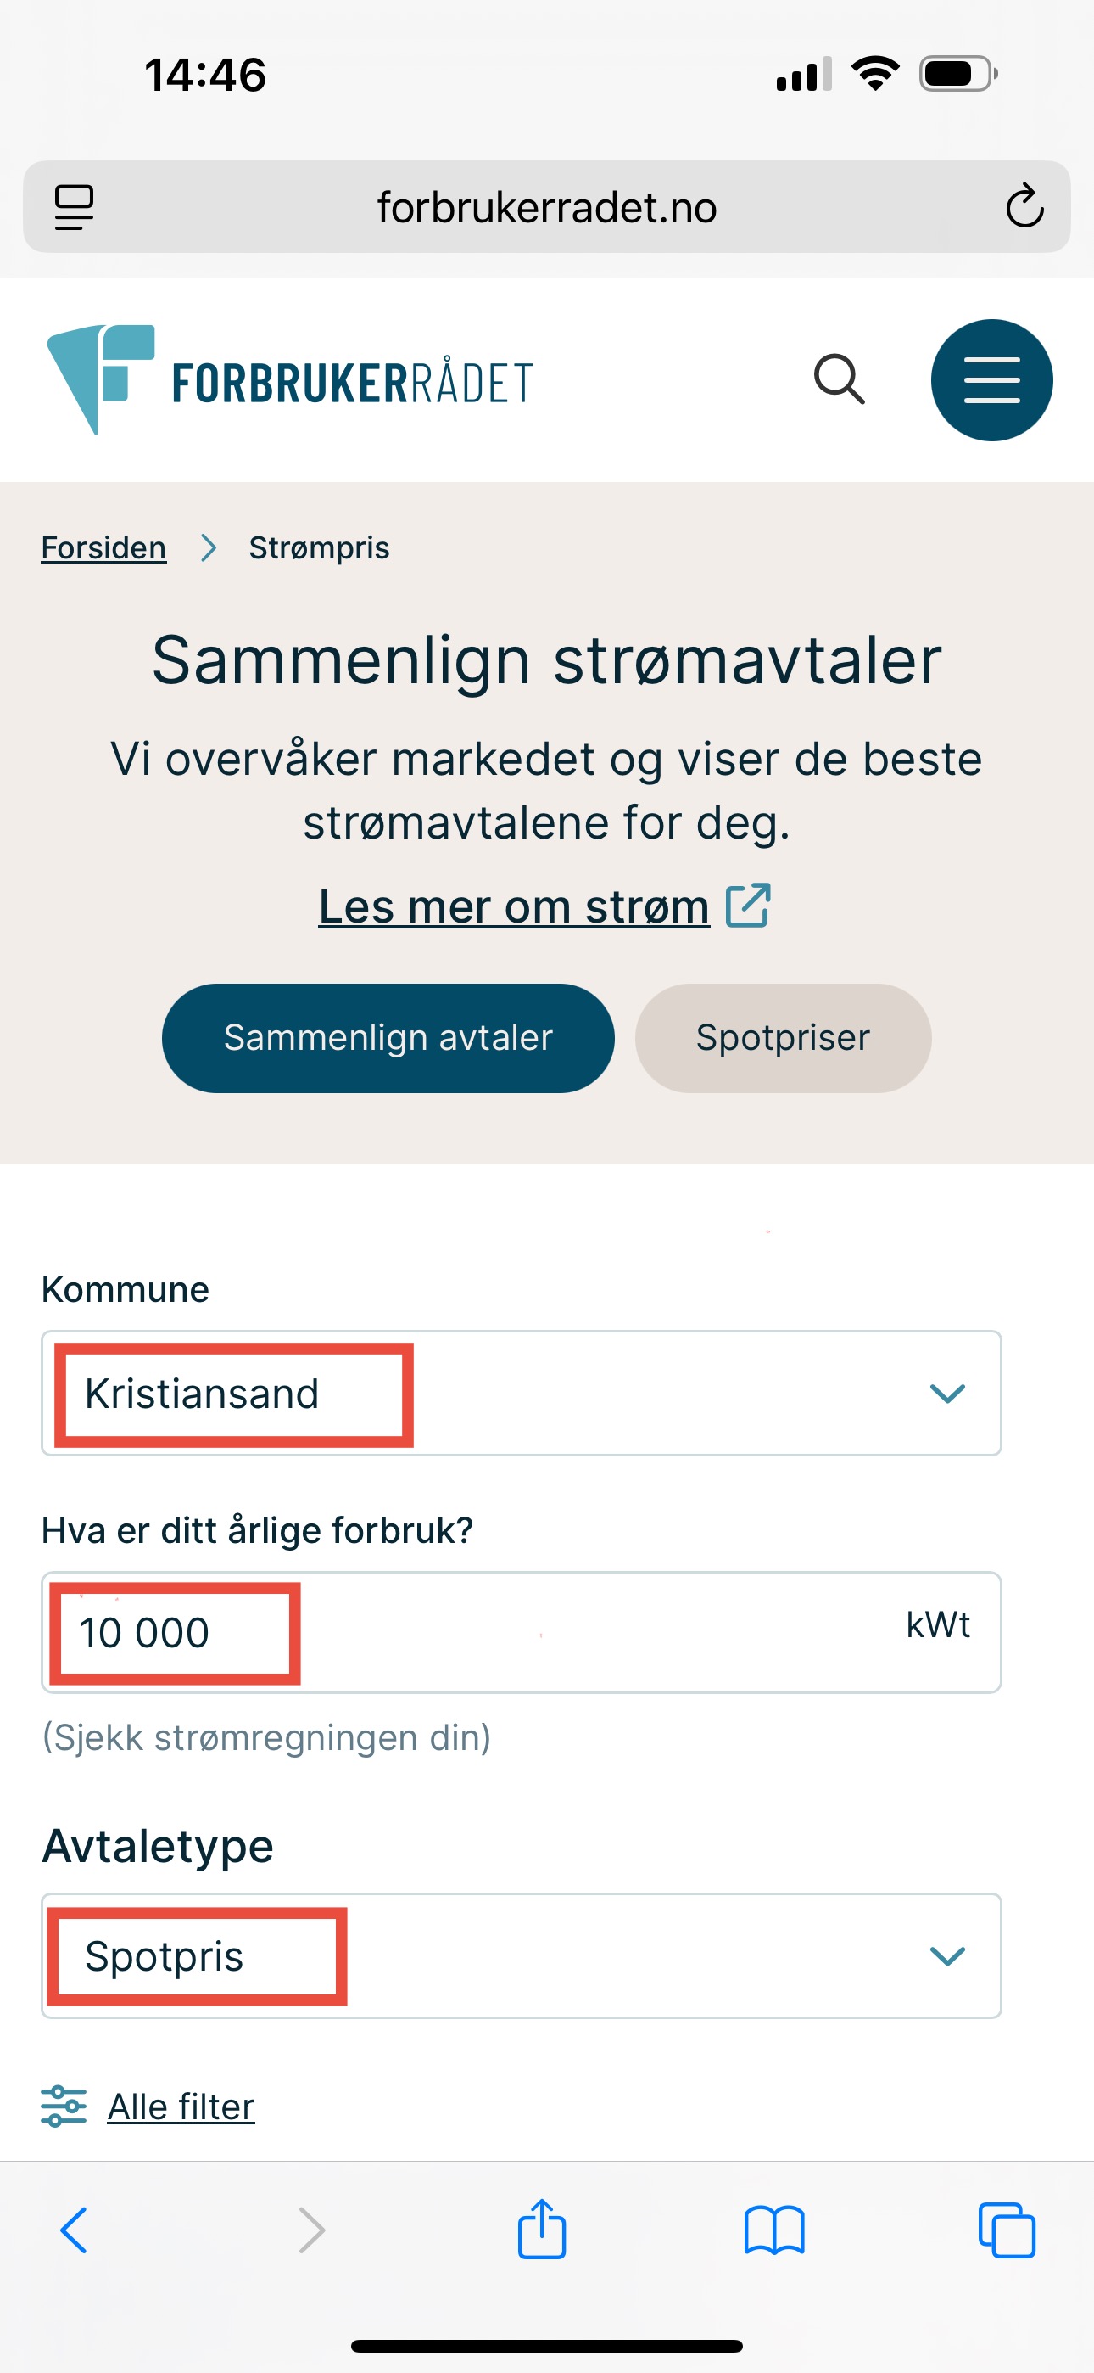This screenshot has width=1094, height=2373.
Task: Open the site search magnifier
Action: click(839, 379)
